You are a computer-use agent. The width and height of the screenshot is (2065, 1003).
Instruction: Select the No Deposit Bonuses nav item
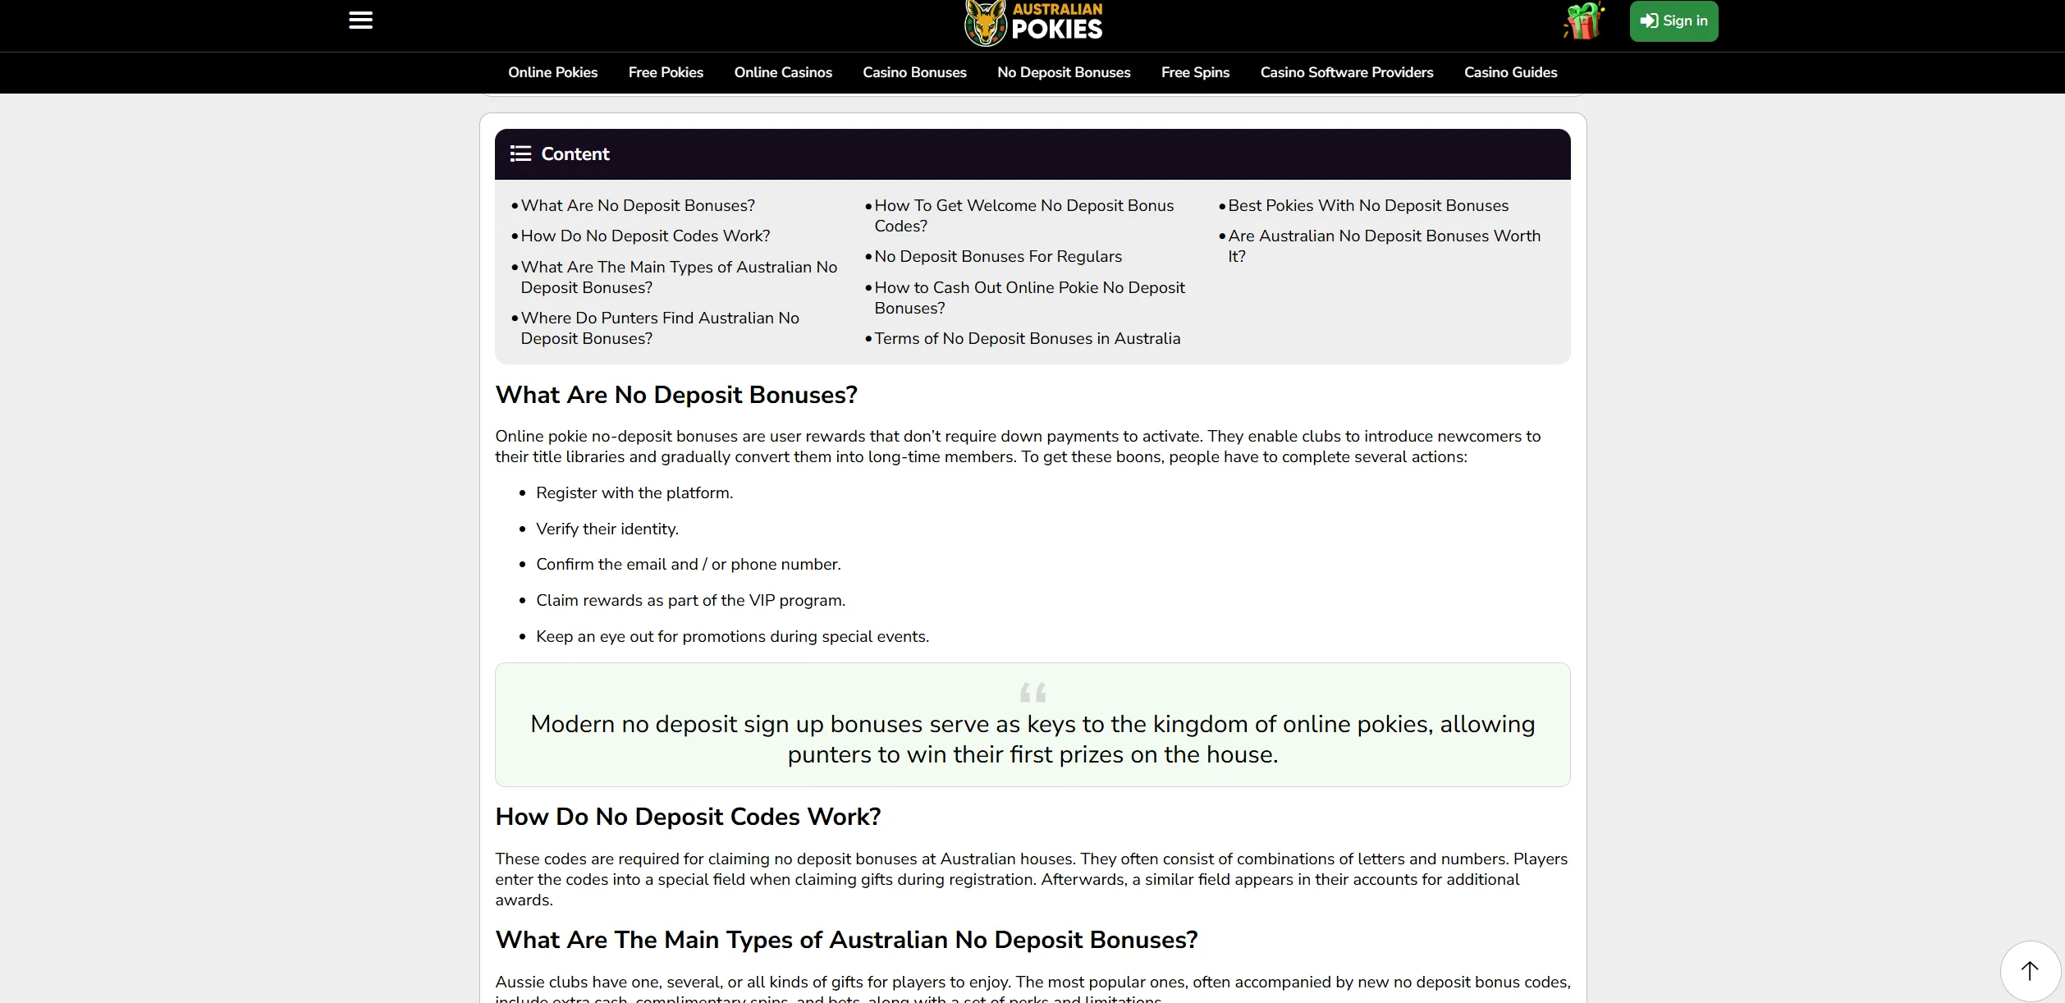coord(1064,72)
